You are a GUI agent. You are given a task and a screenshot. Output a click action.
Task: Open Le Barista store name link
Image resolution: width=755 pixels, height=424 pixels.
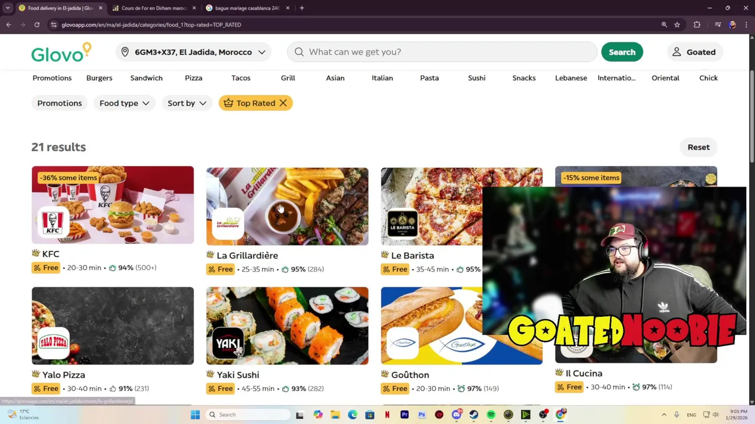(412, 256)
